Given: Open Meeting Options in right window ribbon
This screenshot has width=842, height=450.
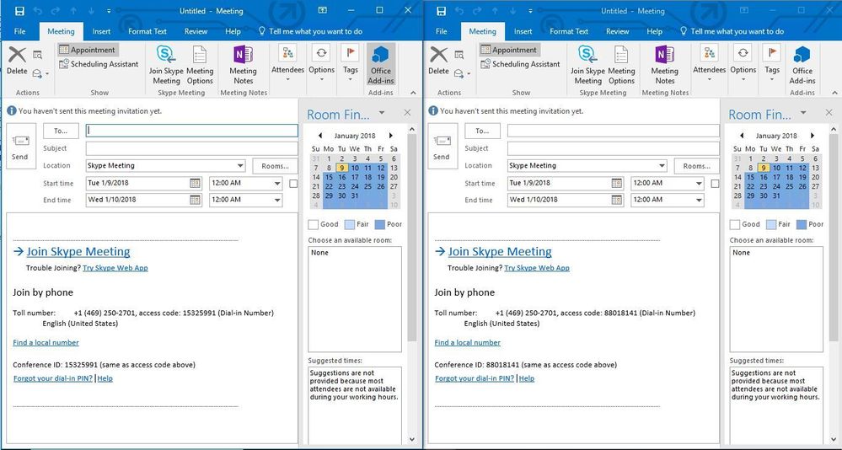Looking at the screenshot, I should [x=621, y=64].
